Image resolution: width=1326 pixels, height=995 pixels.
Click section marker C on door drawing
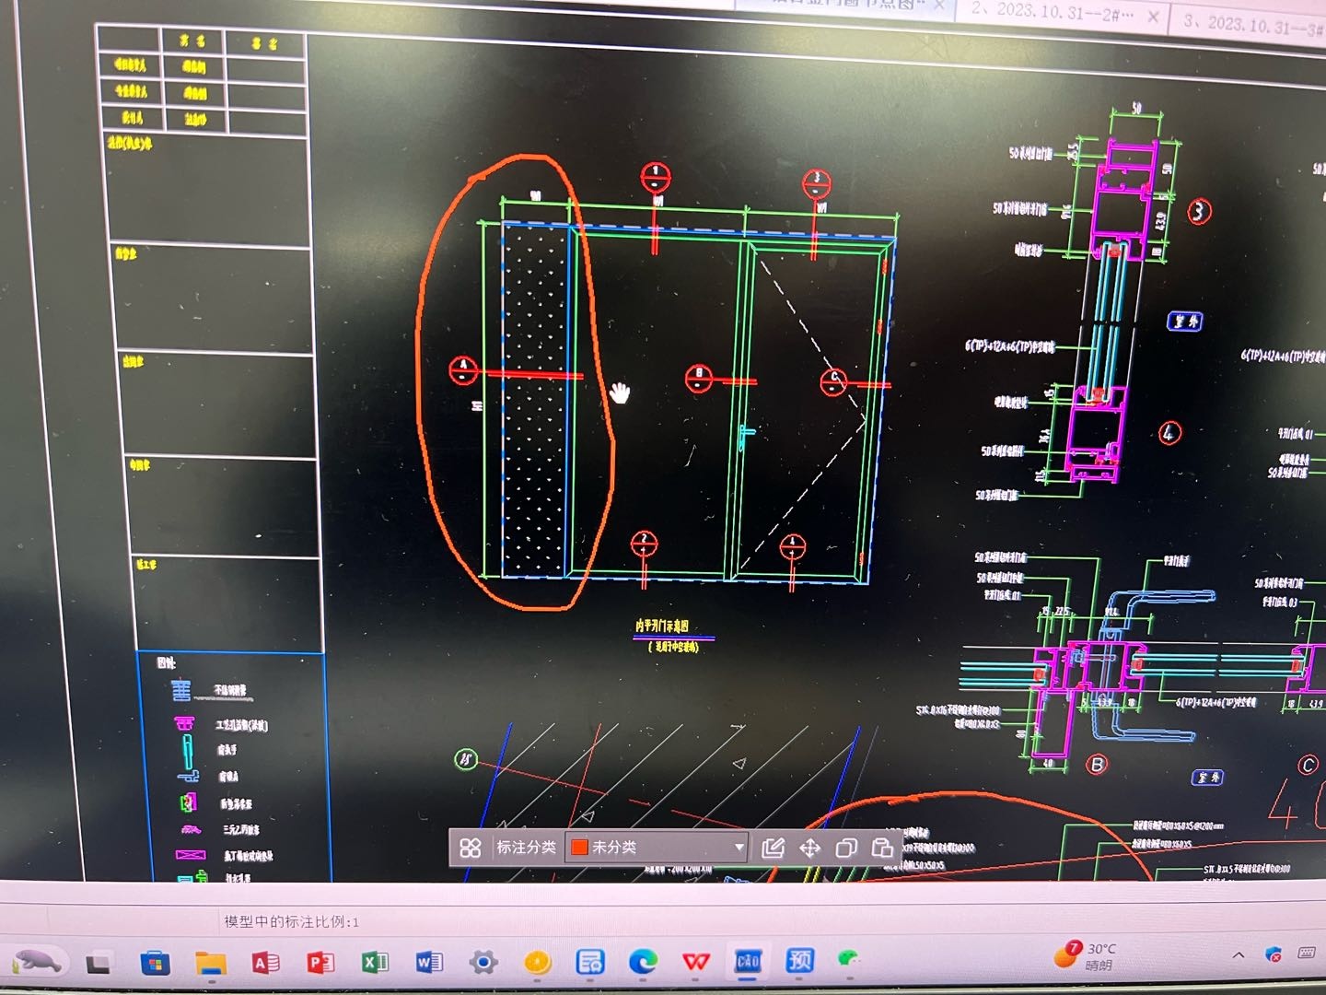click(833, 381)
